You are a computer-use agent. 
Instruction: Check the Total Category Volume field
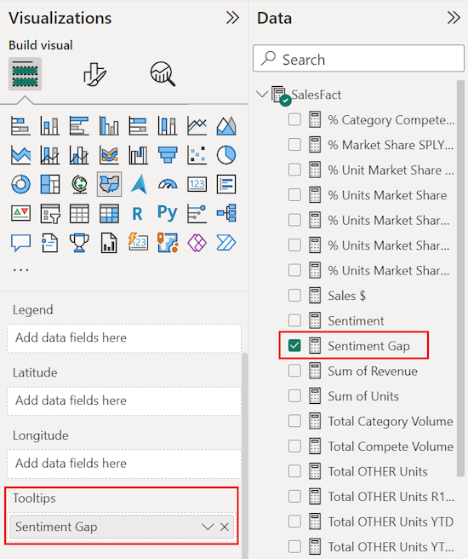[294, 421]
